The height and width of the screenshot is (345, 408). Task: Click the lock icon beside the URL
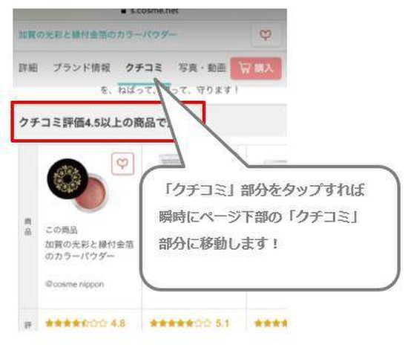[124, 11]
